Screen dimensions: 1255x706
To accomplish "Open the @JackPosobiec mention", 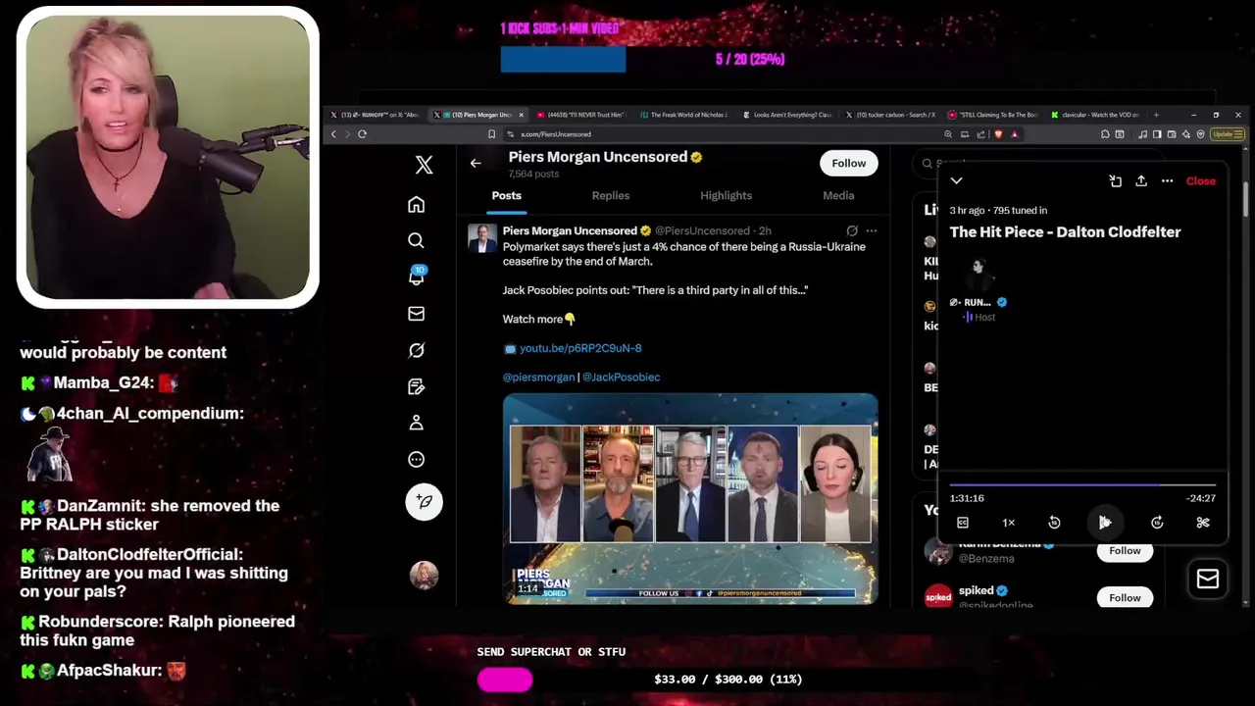I will (621, 377).
